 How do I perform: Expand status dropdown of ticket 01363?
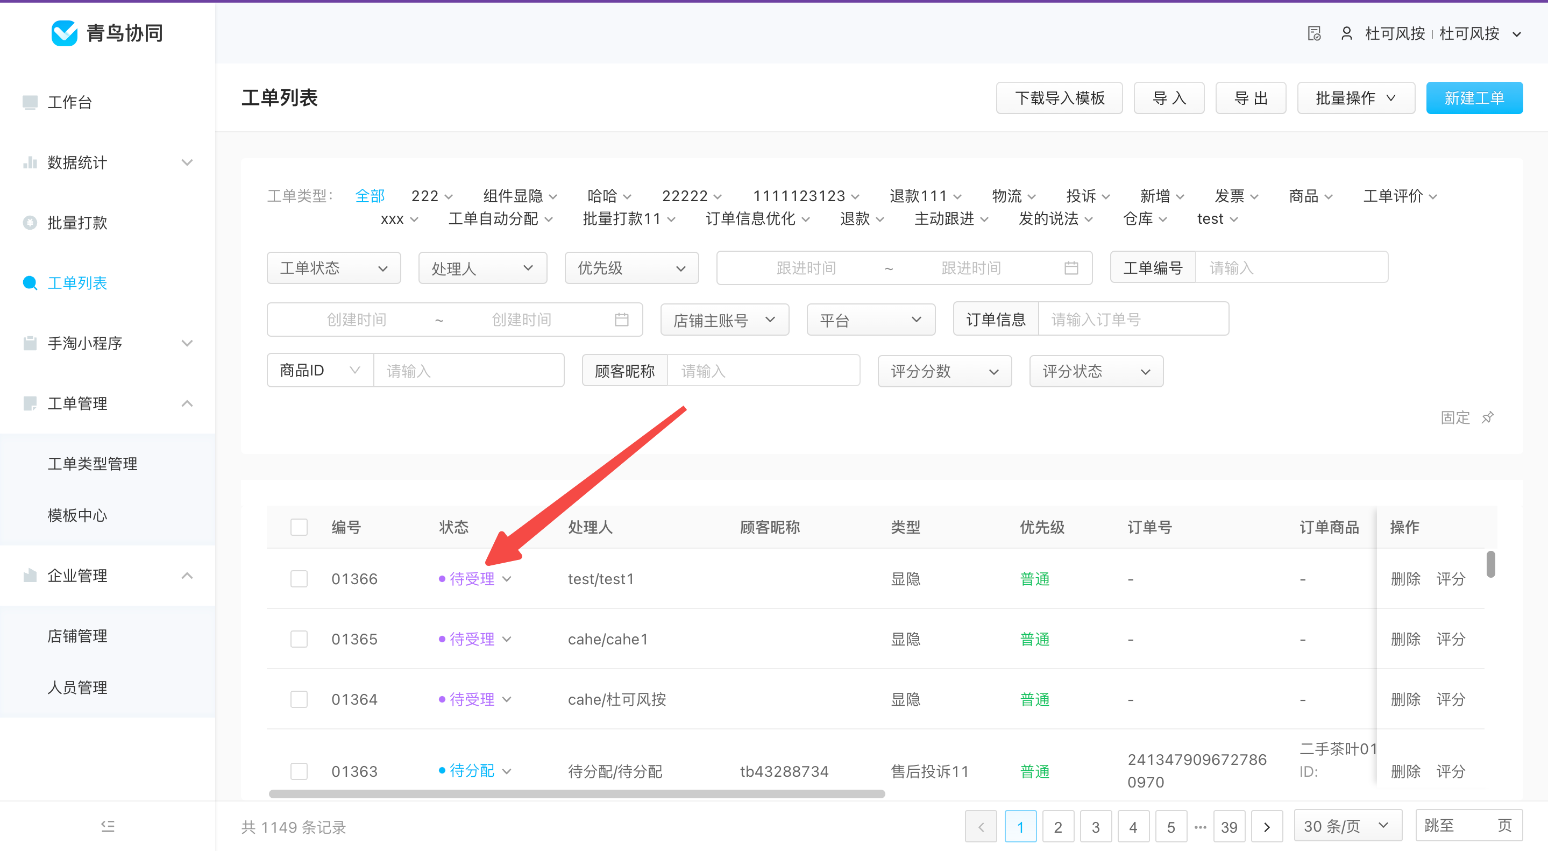tap(507, 771)
